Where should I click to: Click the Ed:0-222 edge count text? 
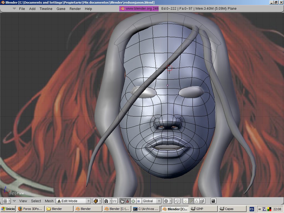coord(169,9)
